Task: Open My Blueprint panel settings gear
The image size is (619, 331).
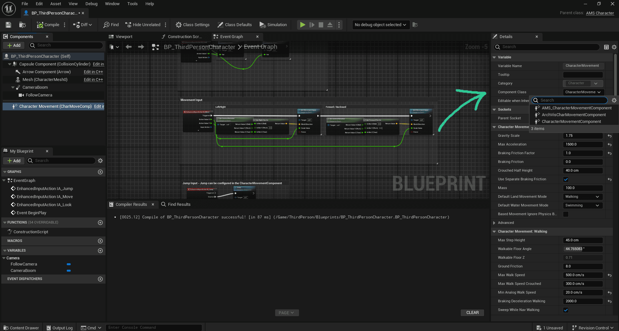Action: (x=100, y=161)
